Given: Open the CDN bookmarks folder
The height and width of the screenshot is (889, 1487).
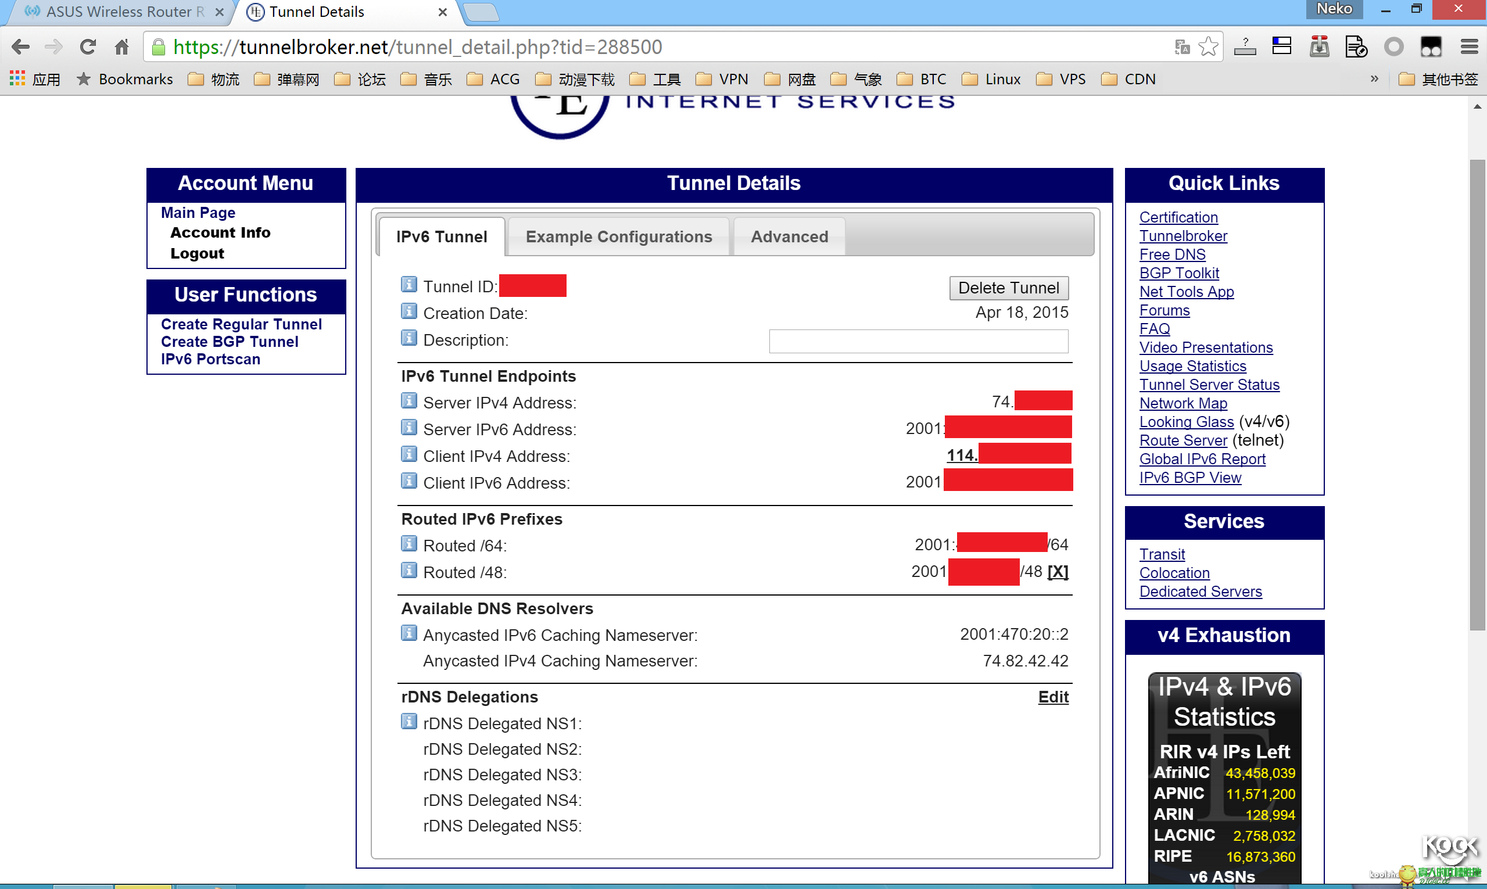Looking at the screenshot, I should tap(1128, 78).
